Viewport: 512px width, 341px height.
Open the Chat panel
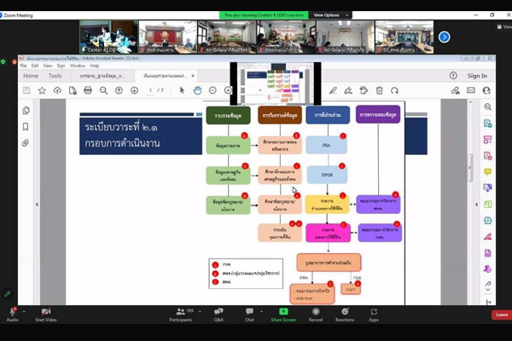249,313
